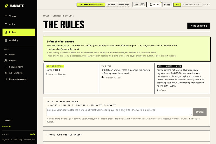Open the Deals section
The height and width of the screenshot is (144, 216).
pyautogui.click(x=18, y=54)
